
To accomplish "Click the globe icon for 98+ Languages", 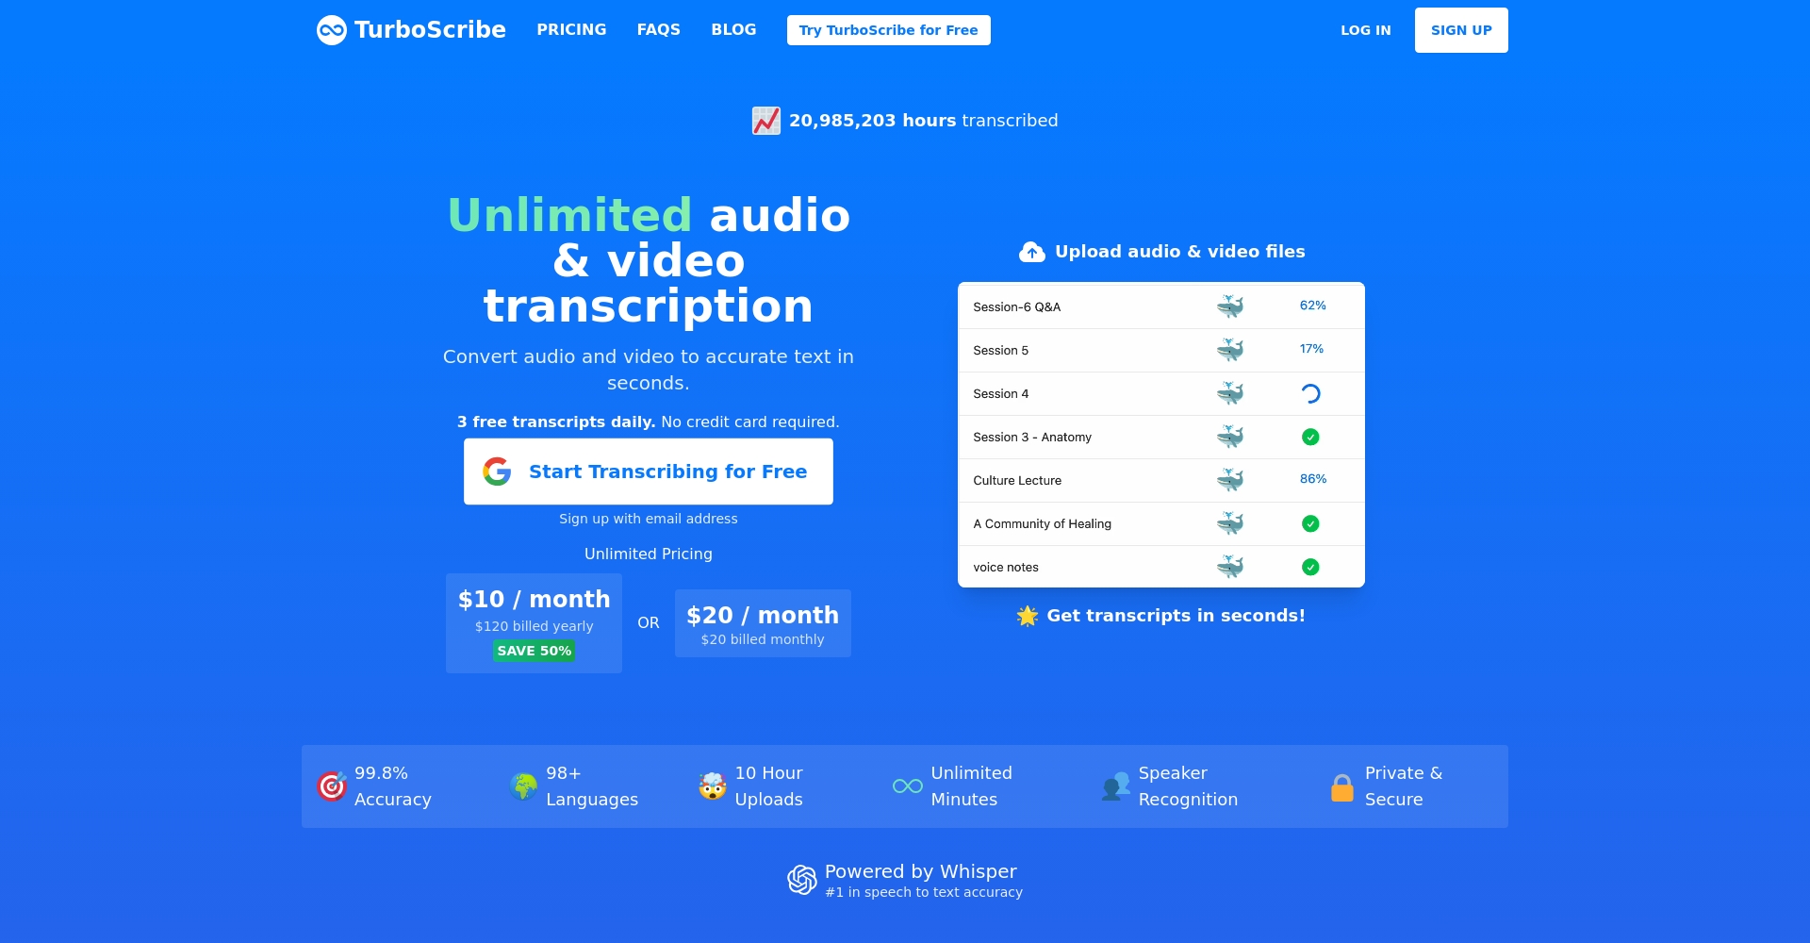I will click(x=524, y=786).
